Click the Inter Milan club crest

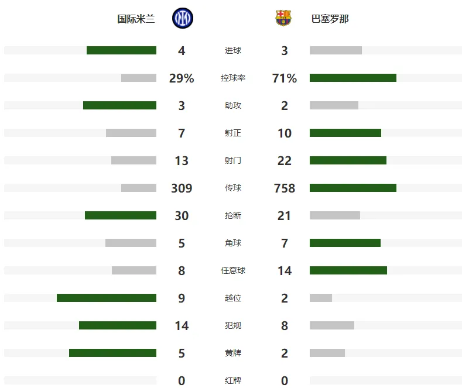[x=183, y=18]
